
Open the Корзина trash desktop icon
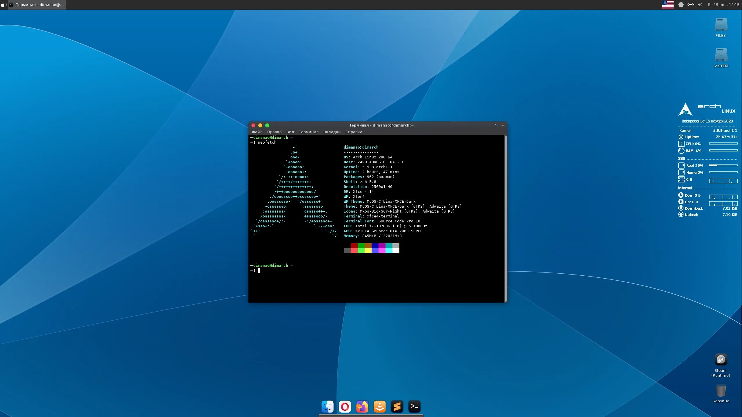tap(721, 393)
